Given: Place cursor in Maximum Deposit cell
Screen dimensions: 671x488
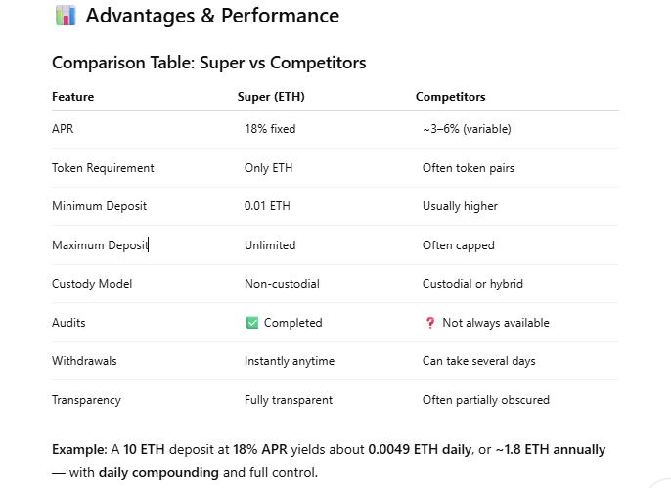Looking at the screenshot, I should pyautogui.click(x=100, y=245).
